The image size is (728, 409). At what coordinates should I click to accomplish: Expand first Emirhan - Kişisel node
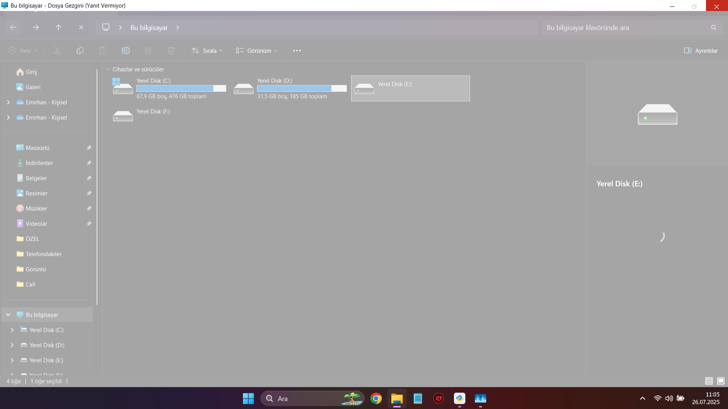[8, 102]
